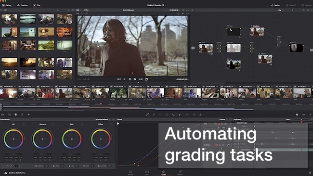
Task: Reset the Lift color wheel
Action: pos(24,125)
